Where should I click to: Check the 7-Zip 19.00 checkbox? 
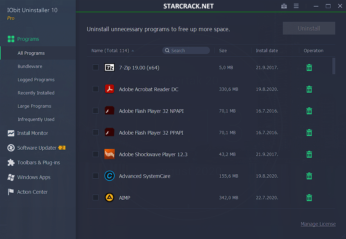(x=96, y=67)
